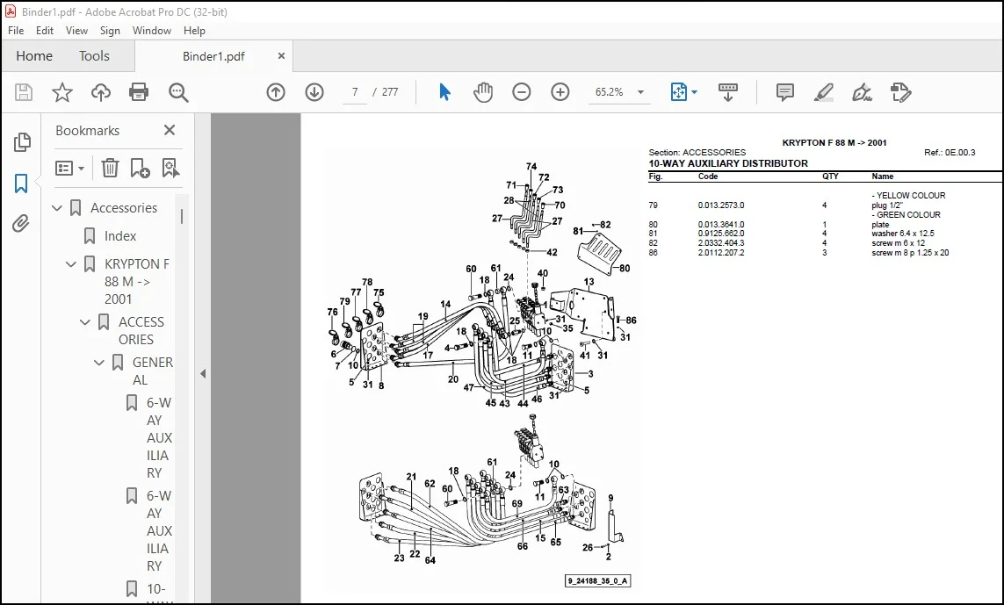Screen dimensions: 1004x605
Task: Click part code 0.013.2573.0 in the table
Action: tap(721, 205)
